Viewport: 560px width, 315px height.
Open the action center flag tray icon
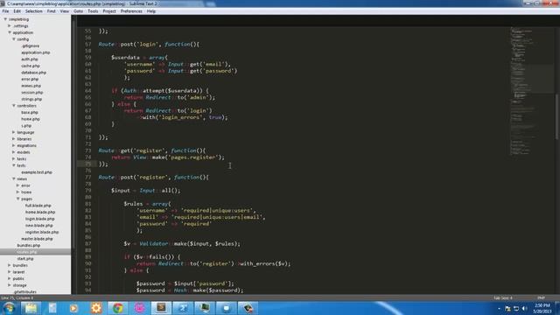(x=507, y=308)
